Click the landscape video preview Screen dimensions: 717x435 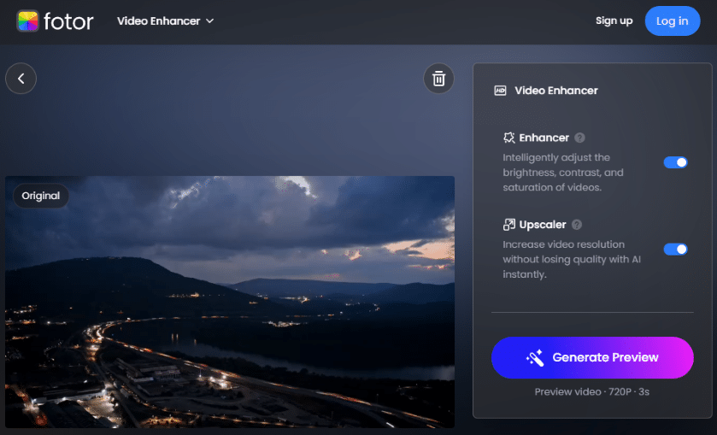tap(230, 316)
